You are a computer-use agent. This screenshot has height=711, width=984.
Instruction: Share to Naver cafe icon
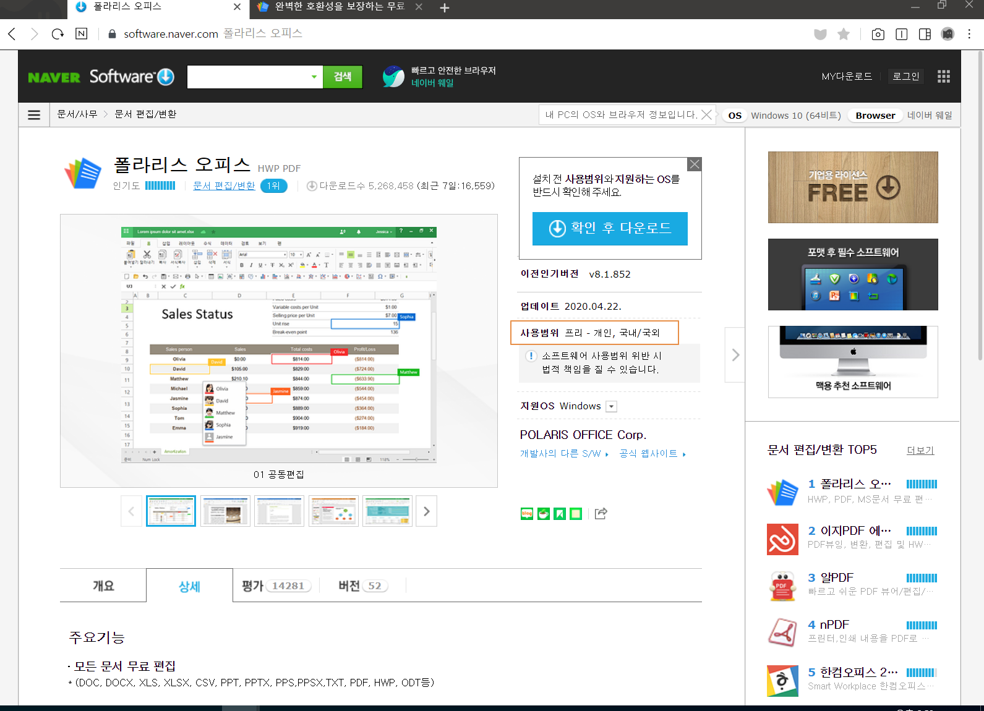544,514
